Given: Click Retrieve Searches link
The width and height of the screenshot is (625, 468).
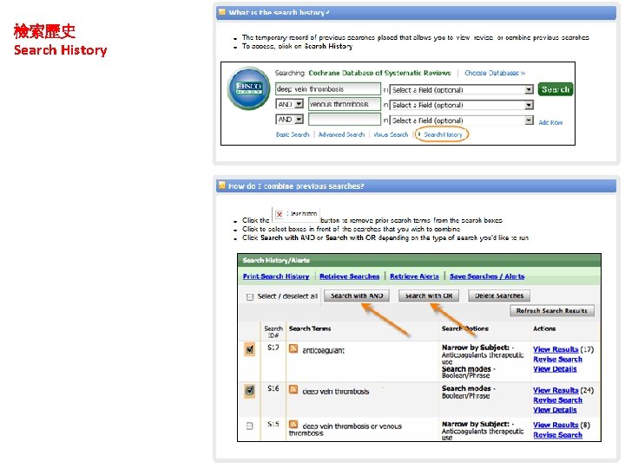Looking at the screenshot, I should [350, 276].
